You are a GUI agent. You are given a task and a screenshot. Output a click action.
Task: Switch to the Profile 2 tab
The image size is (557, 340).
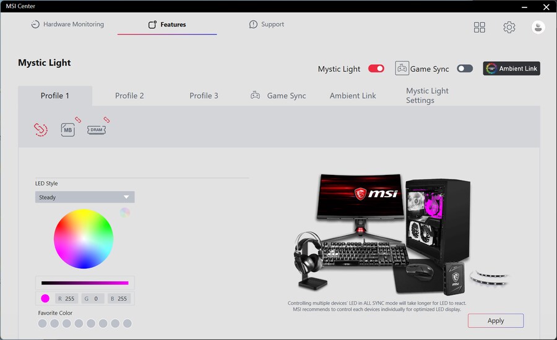tap(129, 96)
